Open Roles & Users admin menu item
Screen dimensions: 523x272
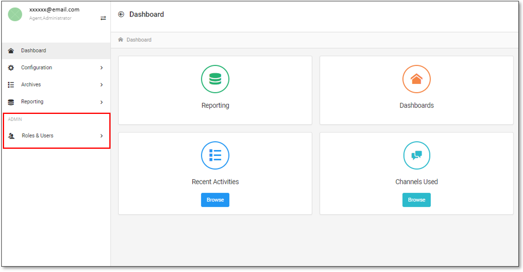click(x=37, y=136)
